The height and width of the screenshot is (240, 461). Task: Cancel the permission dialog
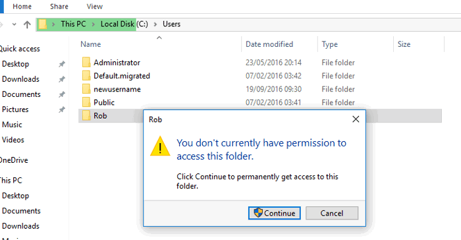(332, 213)
